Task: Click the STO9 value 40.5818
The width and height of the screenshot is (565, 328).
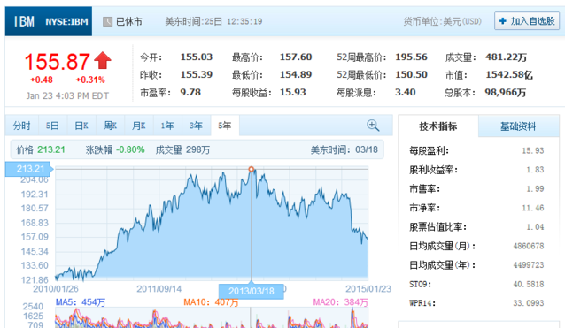Action: point(529,284)
